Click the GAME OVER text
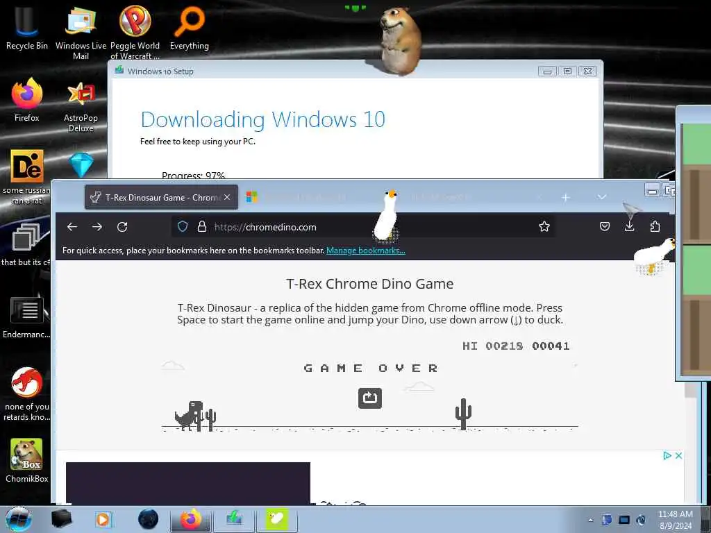 click(370, 368)
